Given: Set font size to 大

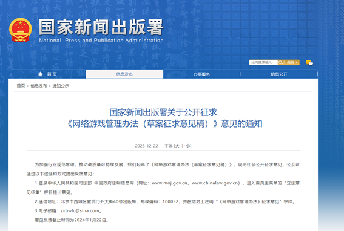Looking at the screenshot, I should [177, 146].
